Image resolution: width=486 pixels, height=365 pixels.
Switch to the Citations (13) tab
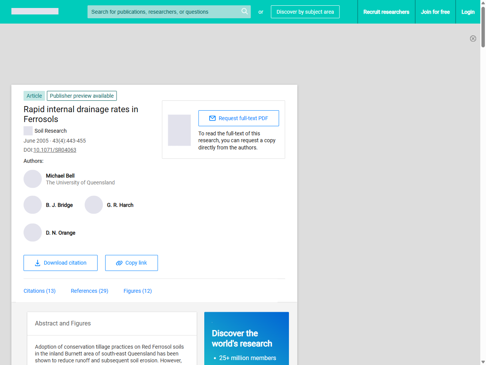(39, 291)
